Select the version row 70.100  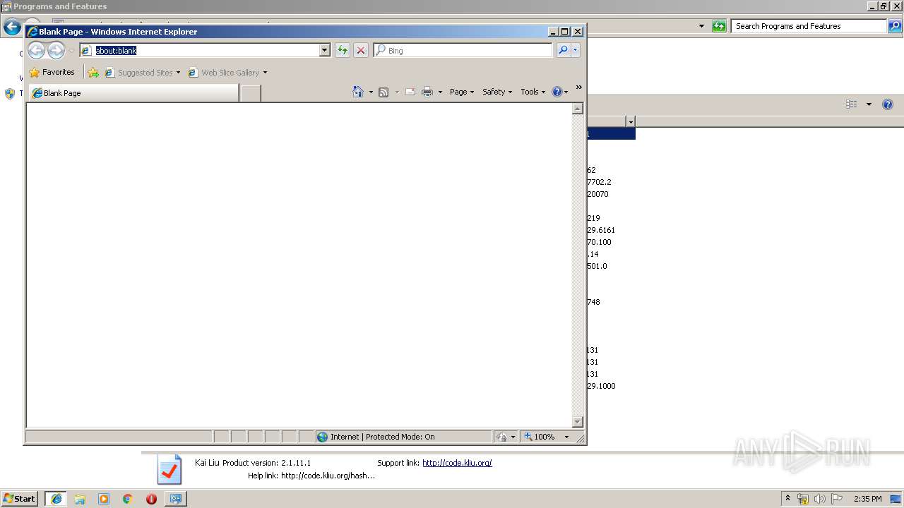point(599,242)
